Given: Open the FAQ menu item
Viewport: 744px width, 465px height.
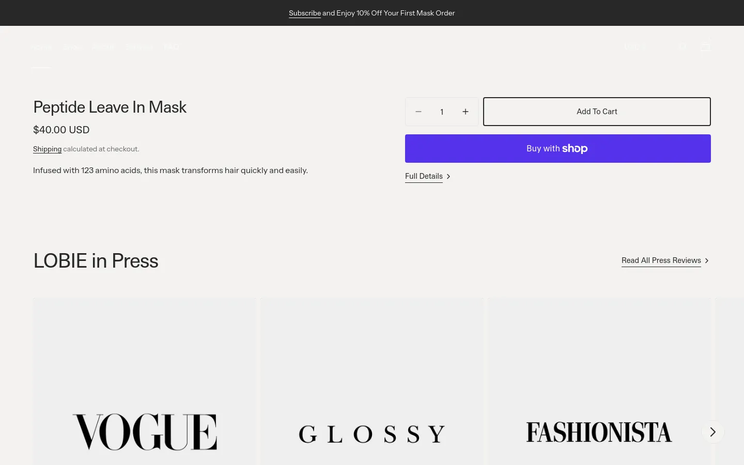Looking at the screenshot, I should [x=172, y=47].
